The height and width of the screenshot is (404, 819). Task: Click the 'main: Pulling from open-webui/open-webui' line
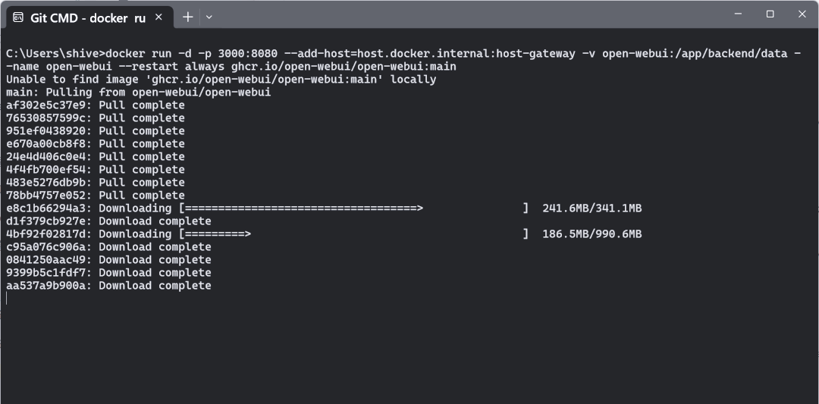(138, 92)
